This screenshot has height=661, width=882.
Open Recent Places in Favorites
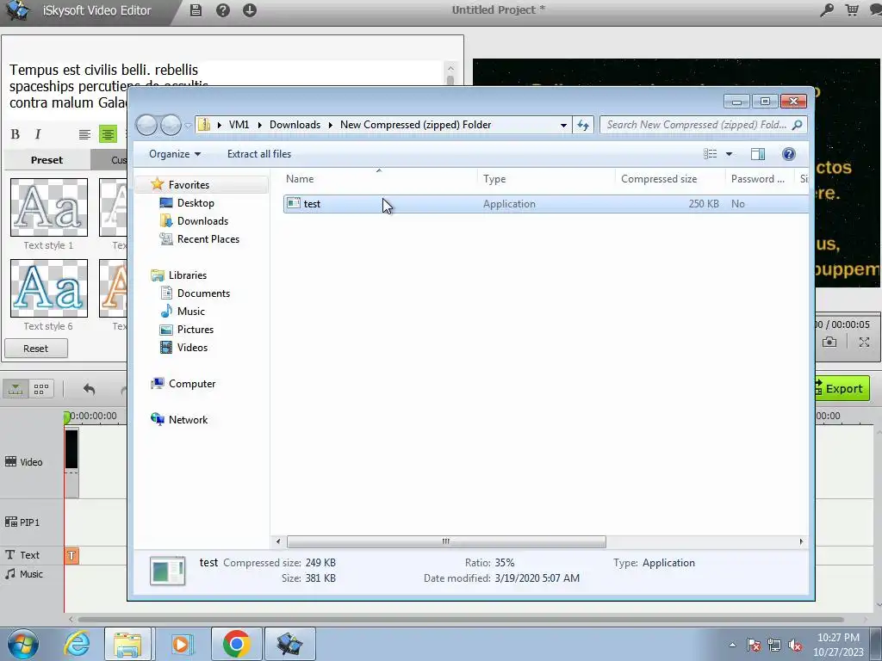tap(208, 239)
